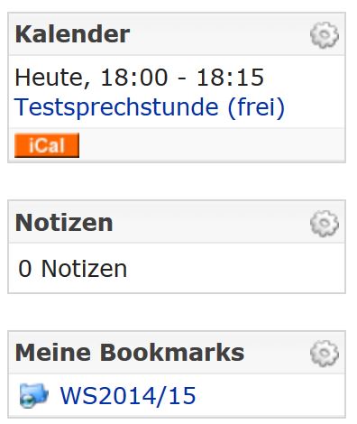Click the Meine Bookmarks panel heading
The height and width of the screenshot is (424, 357).
pyautogui.click(x=130, y=353)
